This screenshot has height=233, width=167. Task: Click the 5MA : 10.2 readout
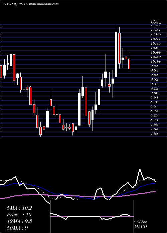point(19,208)
